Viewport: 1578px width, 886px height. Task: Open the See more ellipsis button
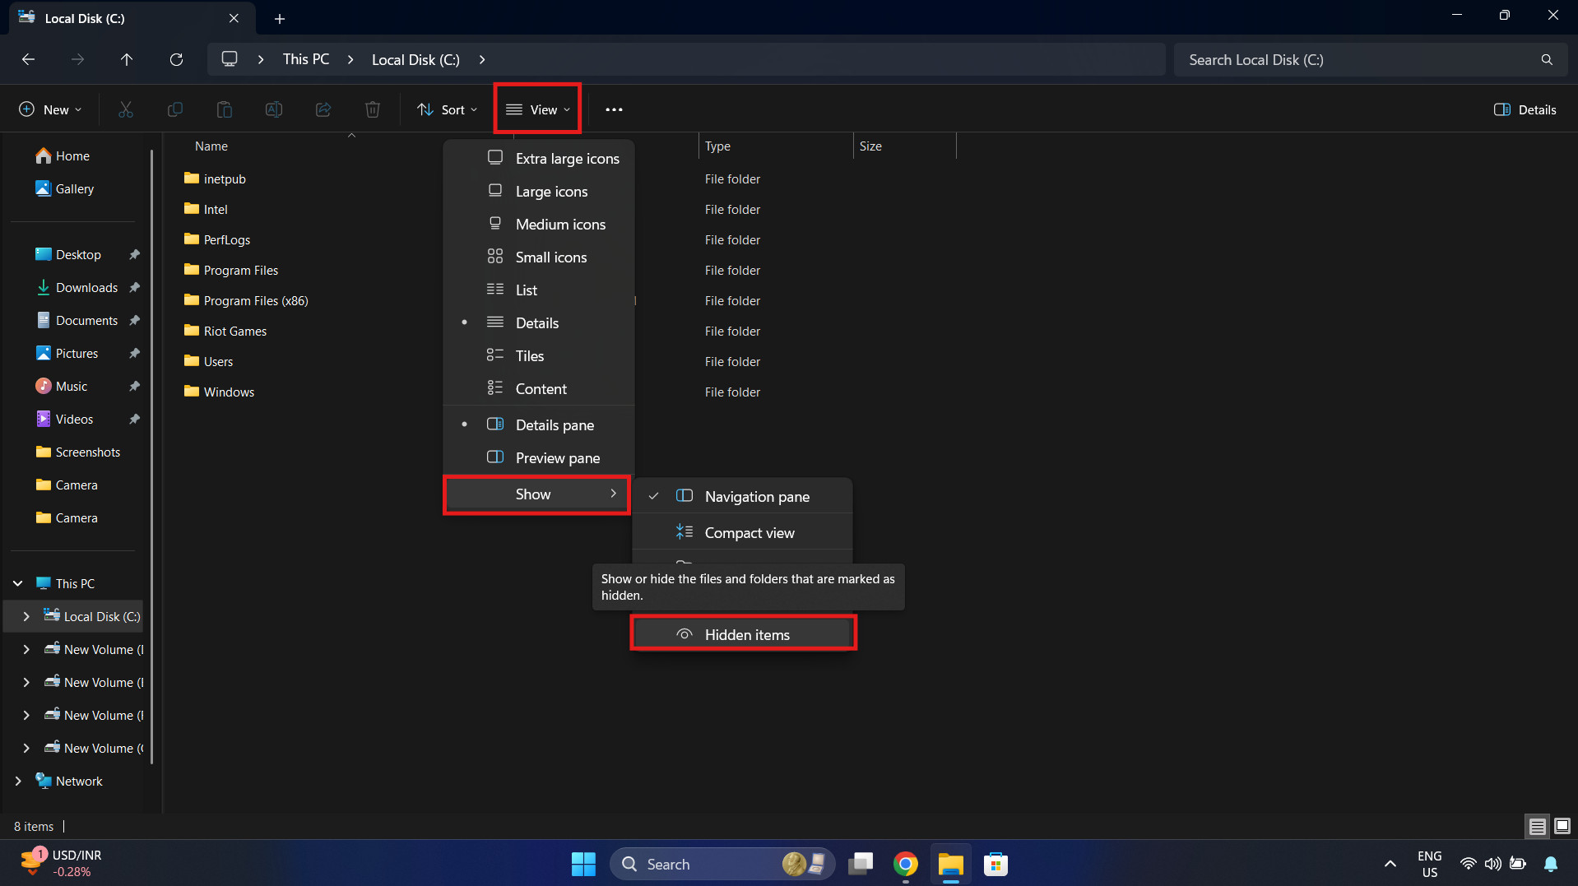(614, 109)
